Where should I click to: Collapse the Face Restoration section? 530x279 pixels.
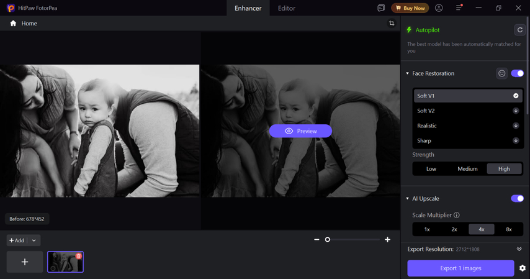407,73
